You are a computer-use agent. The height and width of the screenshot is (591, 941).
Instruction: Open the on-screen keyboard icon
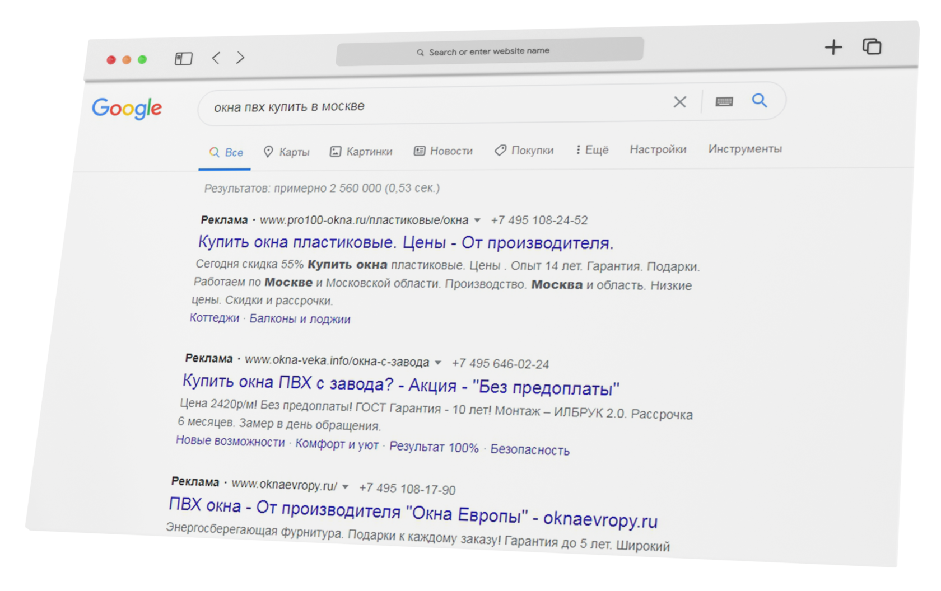click(724, 101)
